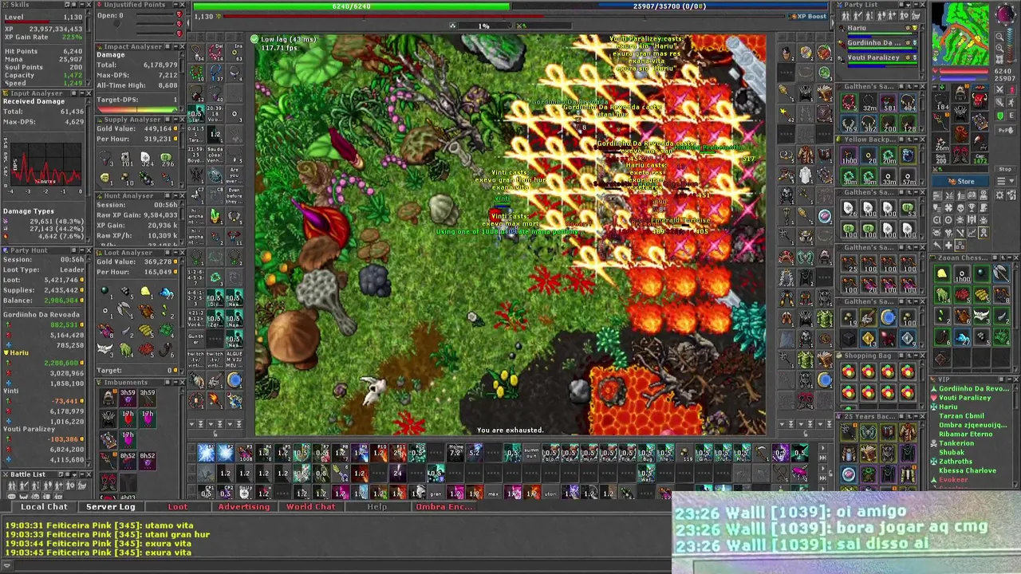Collapse the Skills panel
The image size is (1021, 574).
pyautogui.click(x=81, y=5)
